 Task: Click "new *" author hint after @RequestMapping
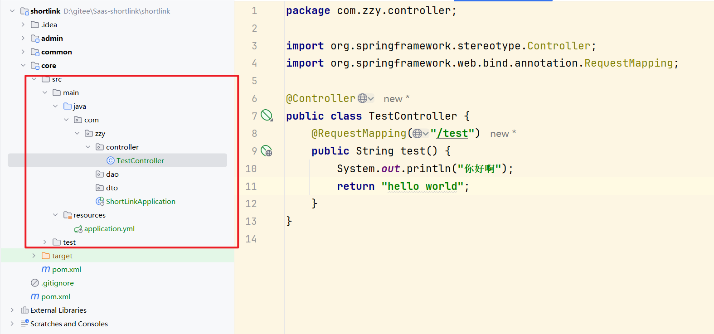tap(503, 133)
